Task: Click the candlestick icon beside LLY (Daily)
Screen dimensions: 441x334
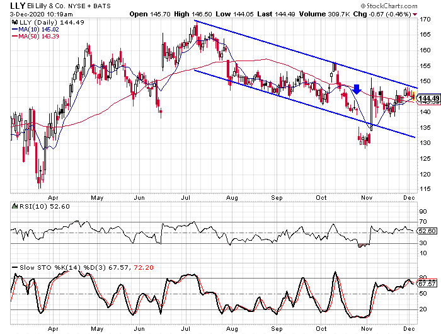Action: (14, 23)
